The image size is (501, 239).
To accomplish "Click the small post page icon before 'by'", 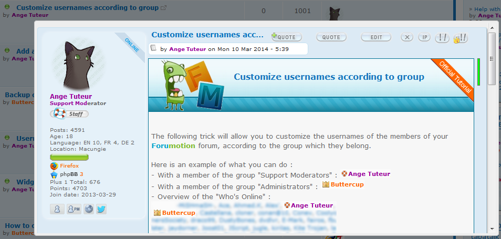I will [154, 48].
